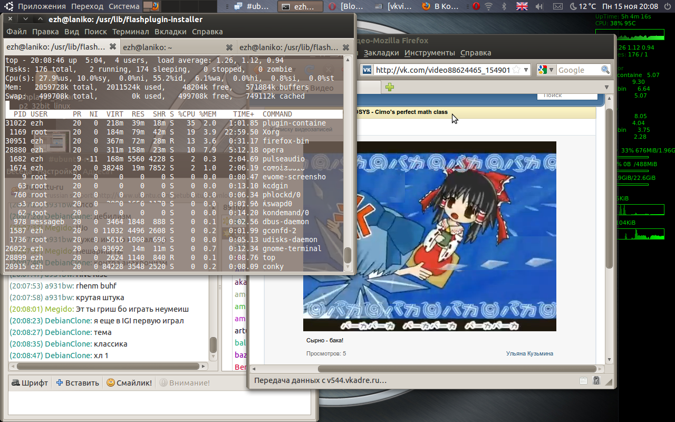
Task: Open the terminal Файл menu
Action: (17, 32)
